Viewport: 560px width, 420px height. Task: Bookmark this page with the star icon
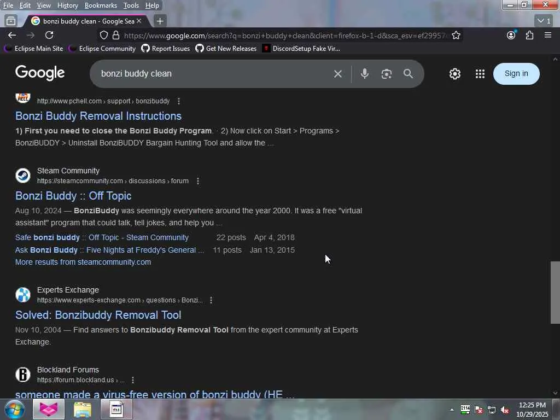click(456, 36)
